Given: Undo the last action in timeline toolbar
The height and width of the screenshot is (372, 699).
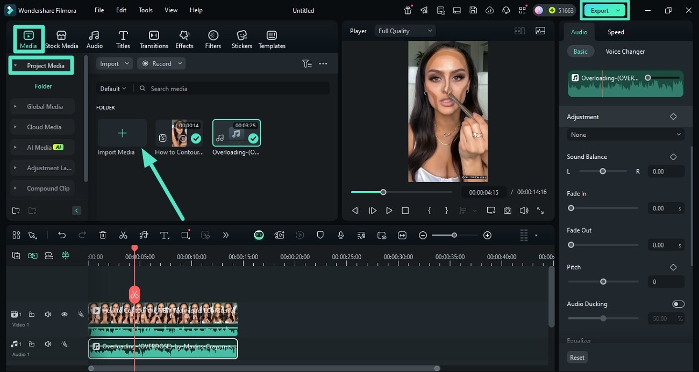Looking at the screenshot, I should point(62,235).
